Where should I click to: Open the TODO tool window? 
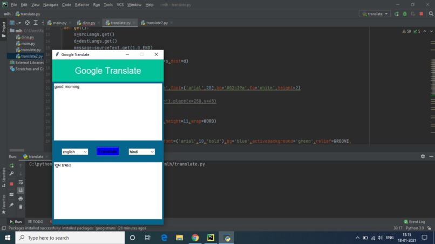pos(36,221)
